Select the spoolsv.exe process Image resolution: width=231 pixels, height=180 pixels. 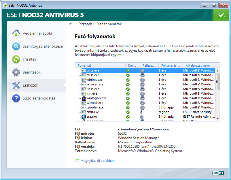145,108
